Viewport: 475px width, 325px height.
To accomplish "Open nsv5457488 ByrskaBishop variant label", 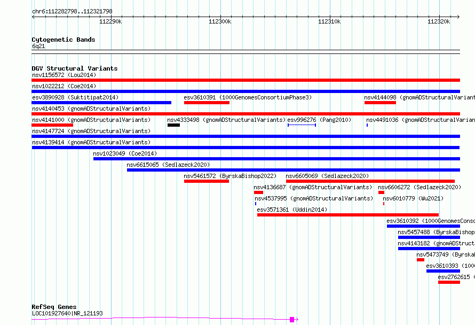I will (x=436, y=232).
